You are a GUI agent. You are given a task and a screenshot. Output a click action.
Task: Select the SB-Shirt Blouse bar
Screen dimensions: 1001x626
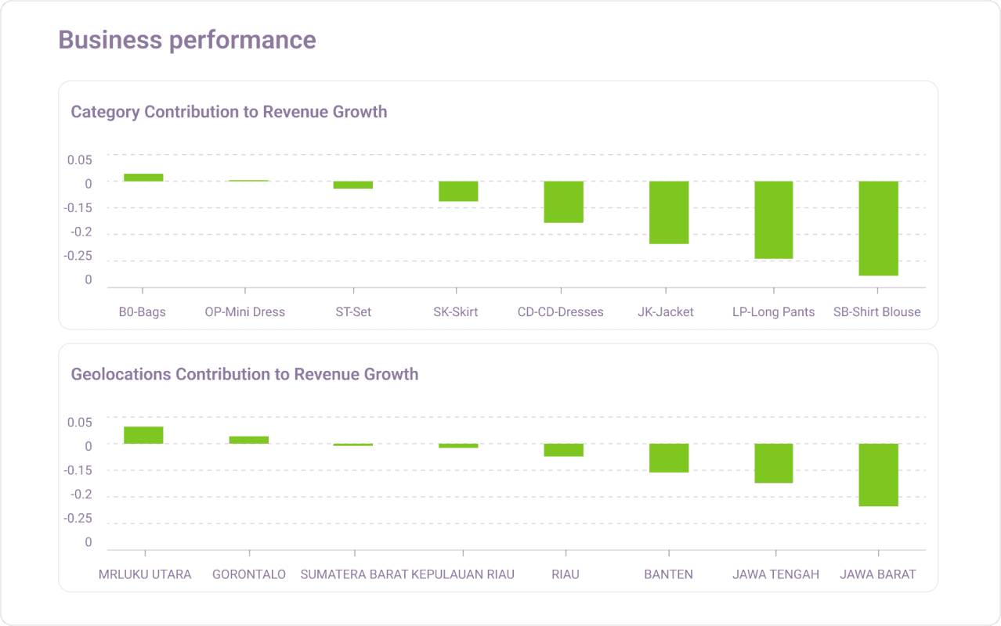point(878,227)
